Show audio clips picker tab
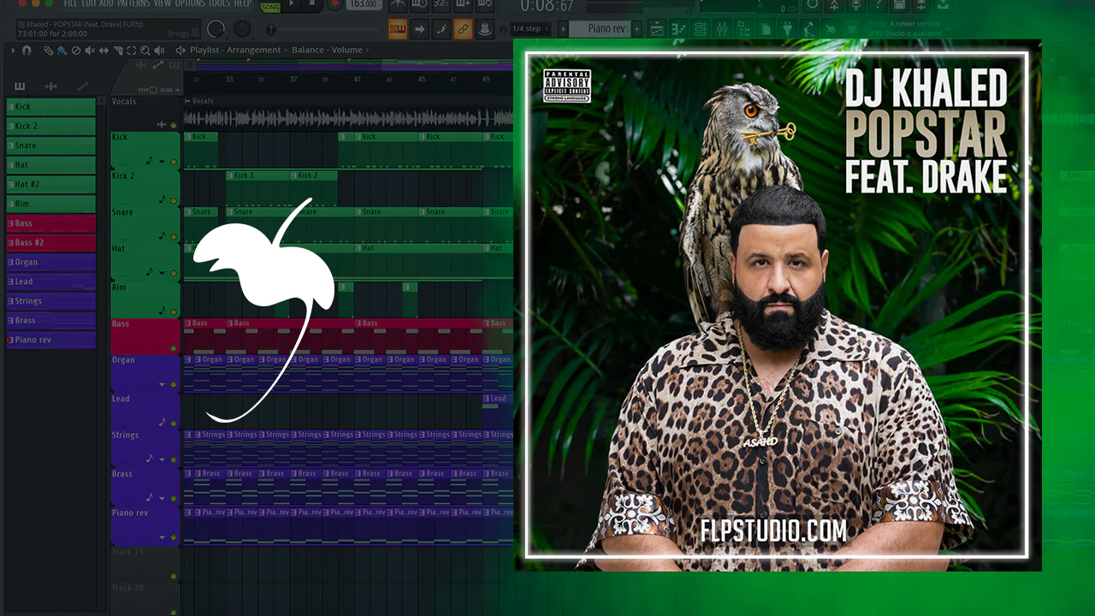Screen dimensions: 1095x616 pos(51,86)
